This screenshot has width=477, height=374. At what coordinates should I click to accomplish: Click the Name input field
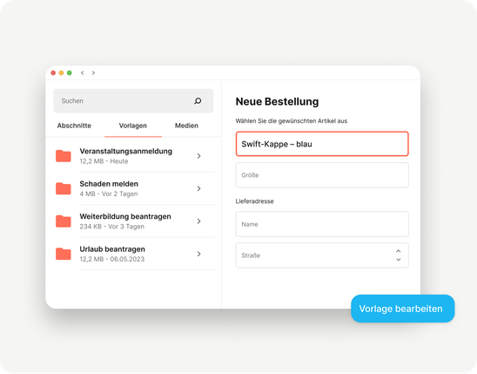(322, 224)
